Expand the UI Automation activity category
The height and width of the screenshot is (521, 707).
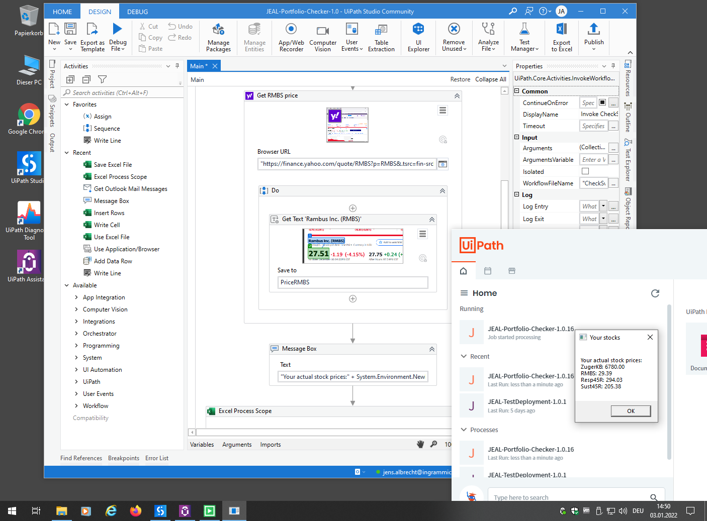click(76, 370)
